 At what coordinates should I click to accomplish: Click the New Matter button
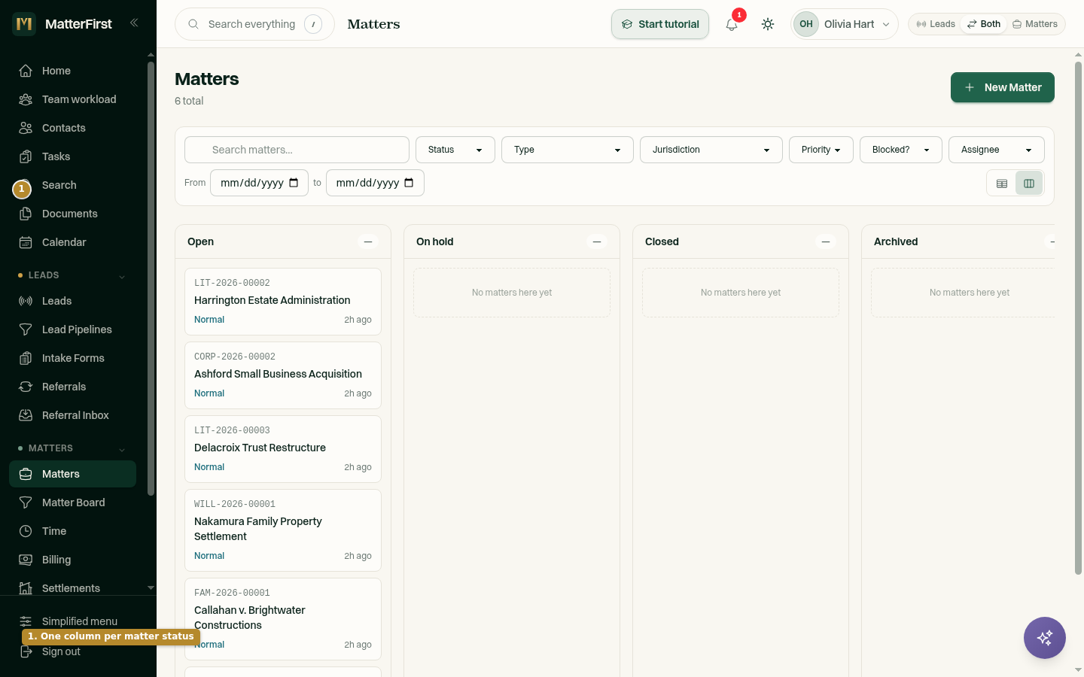[x=1002, y=87]
